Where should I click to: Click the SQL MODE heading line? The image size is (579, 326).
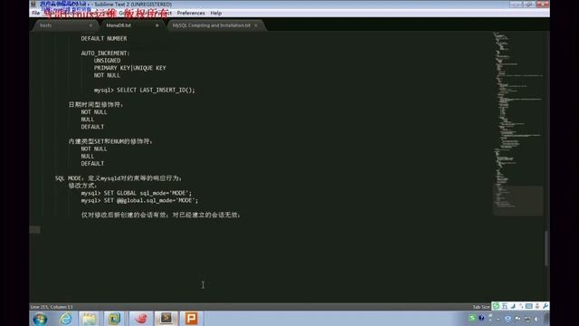pyautogui.click(x=119, y=178)
